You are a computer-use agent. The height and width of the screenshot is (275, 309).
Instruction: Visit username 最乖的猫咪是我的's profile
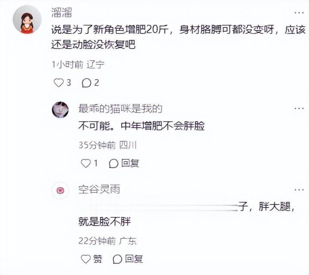click(x=120, y=108)
